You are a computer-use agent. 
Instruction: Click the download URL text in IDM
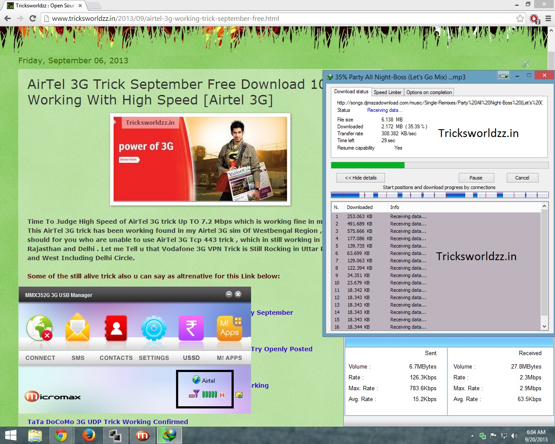(x=440, y=103)
